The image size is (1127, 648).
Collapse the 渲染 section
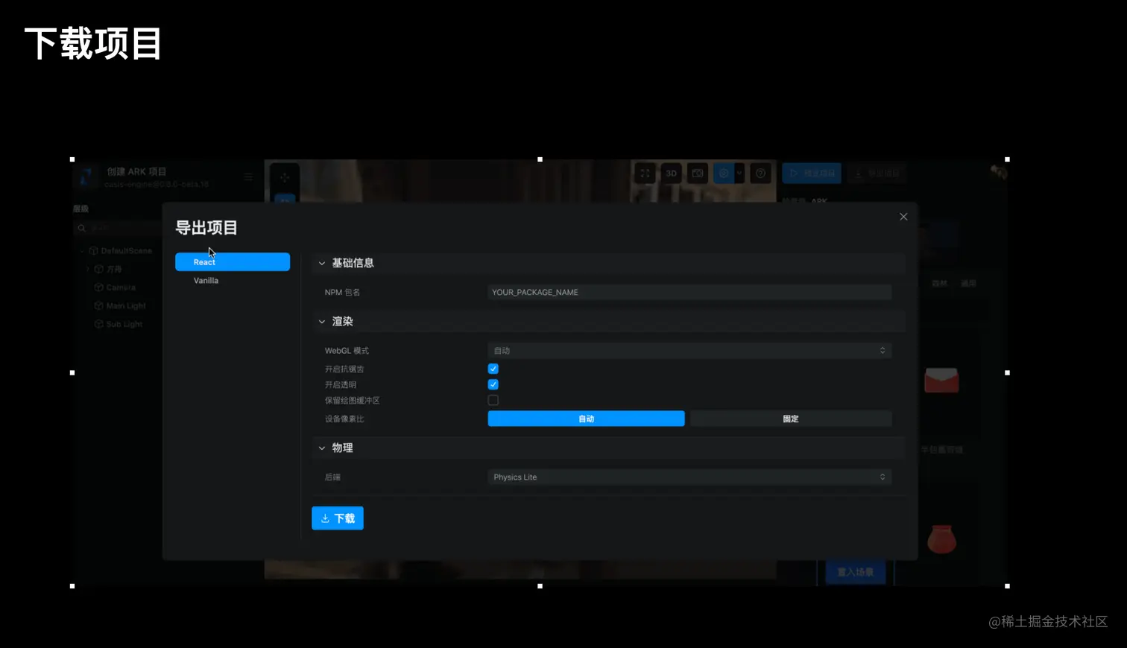pos(322,322)
